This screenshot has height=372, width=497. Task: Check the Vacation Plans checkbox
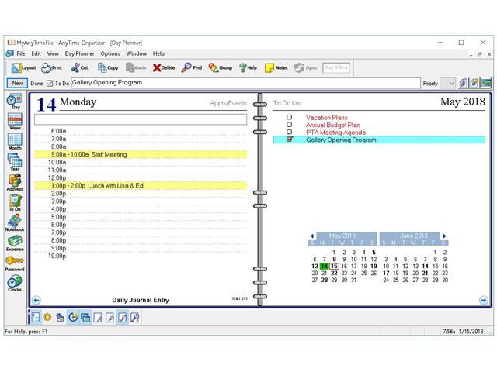[290, 118]
